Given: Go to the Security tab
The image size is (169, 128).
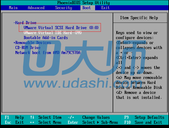Looking at the screenshot, I should 63,8.
